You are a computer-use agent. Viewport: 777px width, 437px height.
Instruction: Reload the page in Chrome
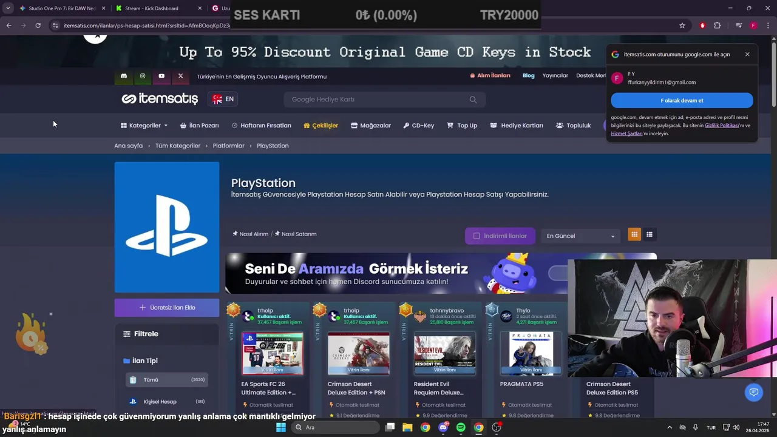38,25
